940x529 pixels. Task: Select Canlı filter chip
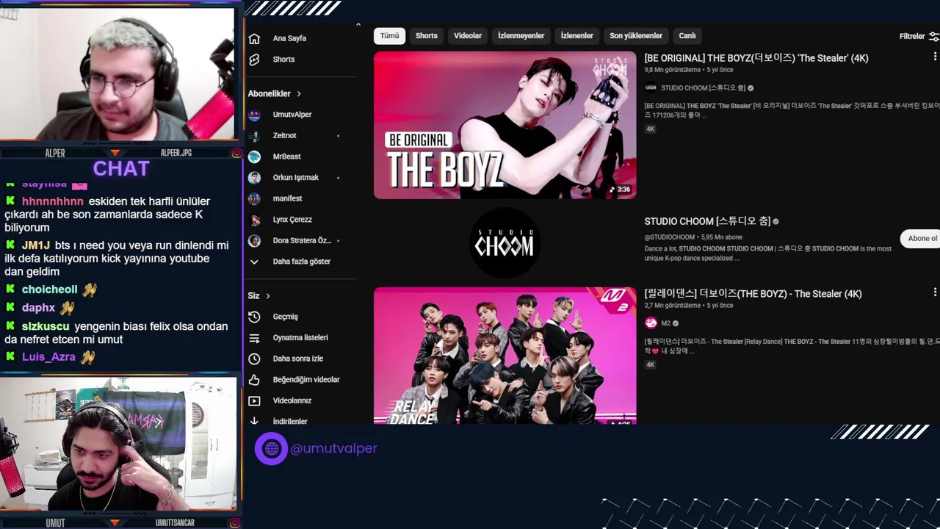click(687, 36)
